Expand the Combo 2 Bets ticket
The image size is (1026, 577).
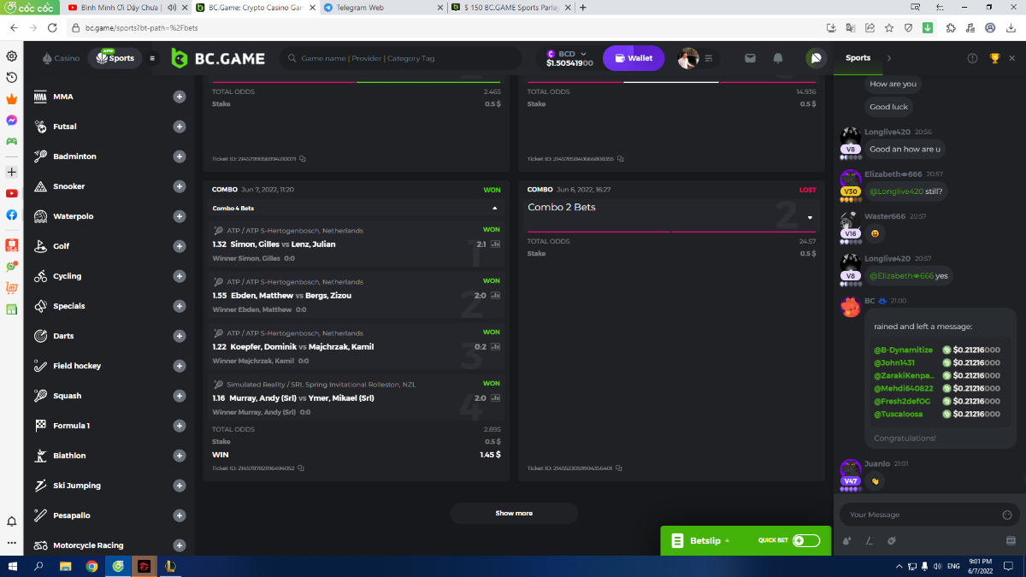(810, 217)
